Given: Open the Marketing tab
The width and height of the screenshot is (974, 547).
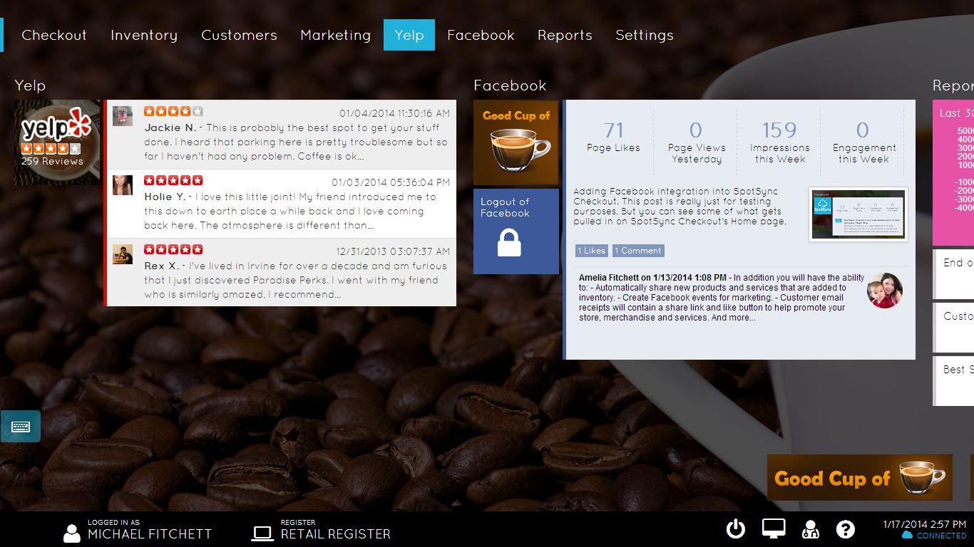Looking at the screenshot, I should click(336, 35).
